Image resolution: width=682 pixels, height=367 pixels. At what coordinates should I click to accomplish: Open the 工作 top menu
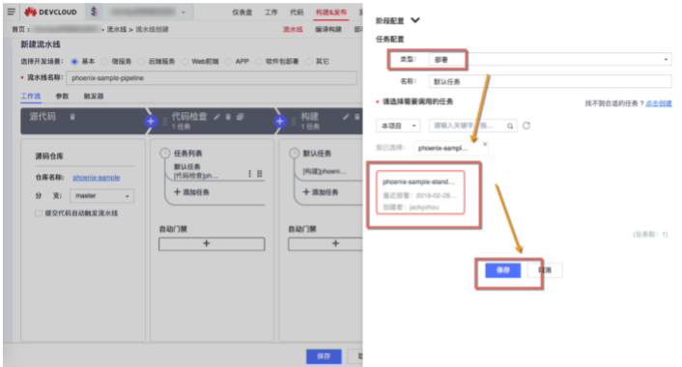coord(271,13)
